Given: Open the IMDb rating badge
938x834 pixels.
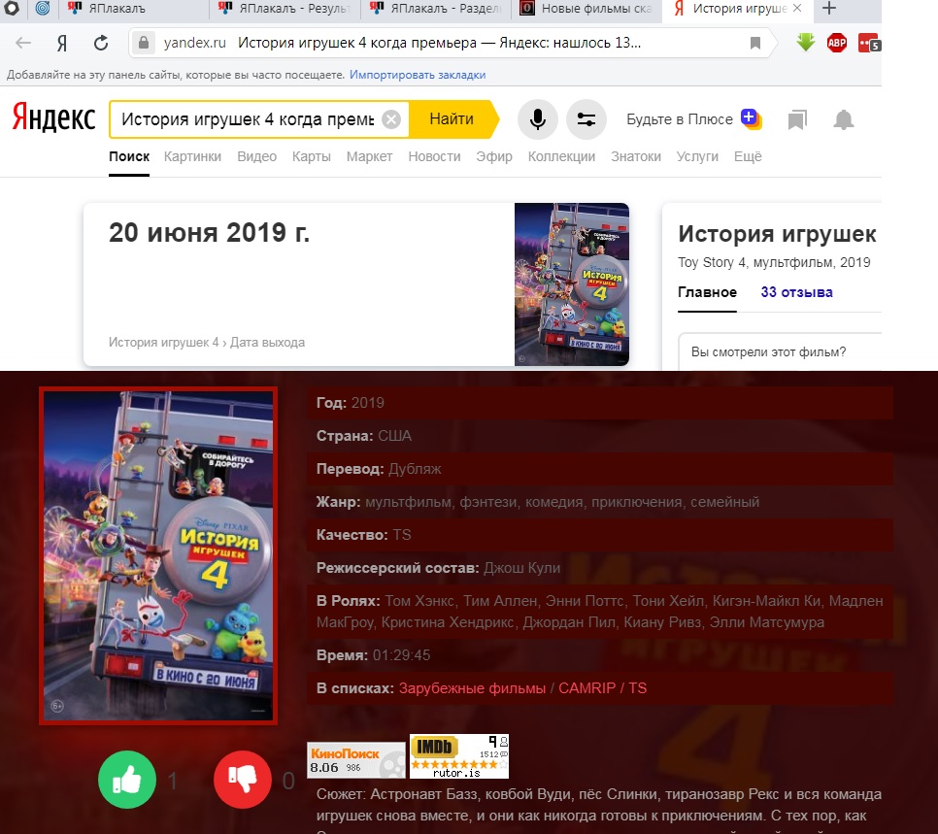Looking at the screenshot, I should pyautogui.click(x=459, y=756).
